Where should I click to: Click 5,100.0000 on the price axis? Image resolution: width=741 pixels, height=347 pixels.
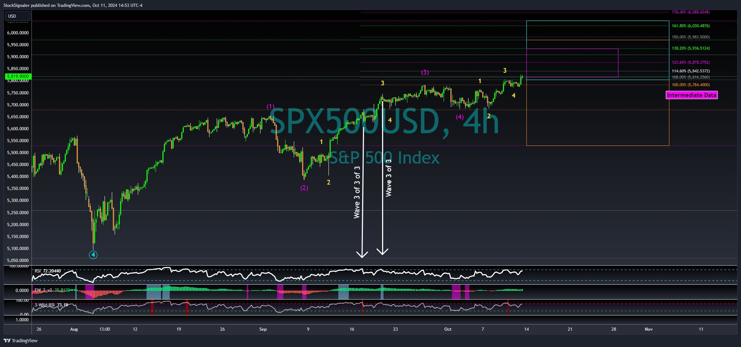18,249
